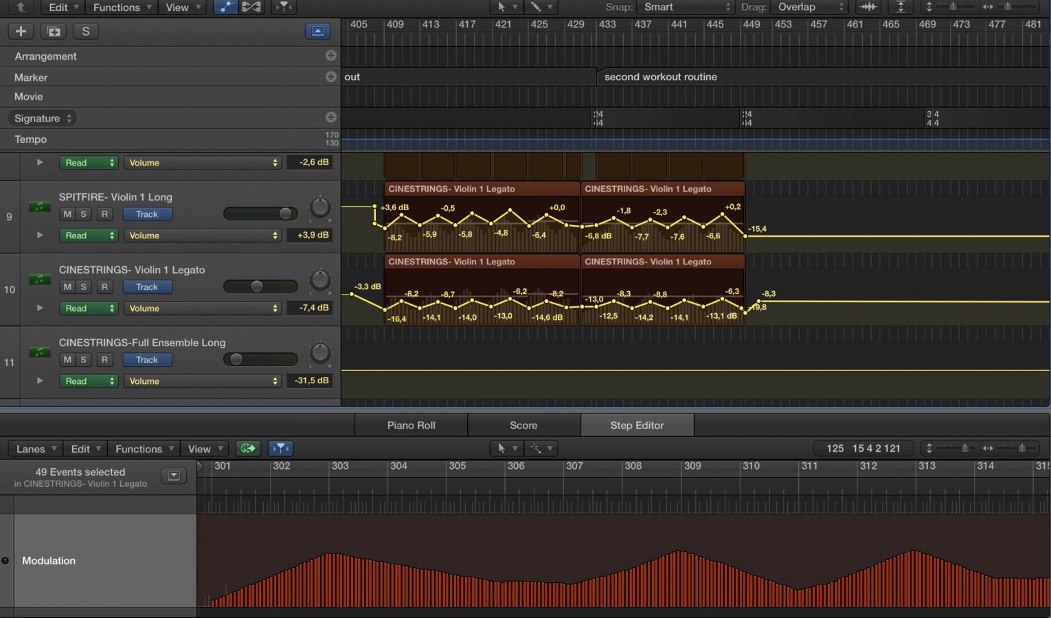Click the add new track plus button
This screenshot has height=618, width=1051.
pos(21,32)
